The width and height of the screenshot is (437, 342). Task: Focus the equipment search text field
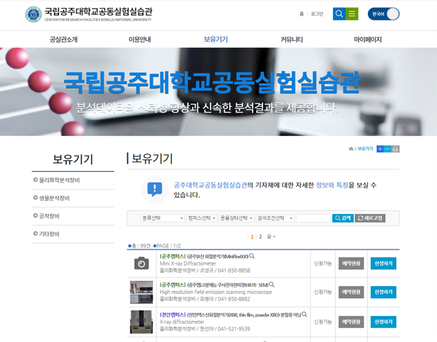pyautogui.click(x=313, y=218)
